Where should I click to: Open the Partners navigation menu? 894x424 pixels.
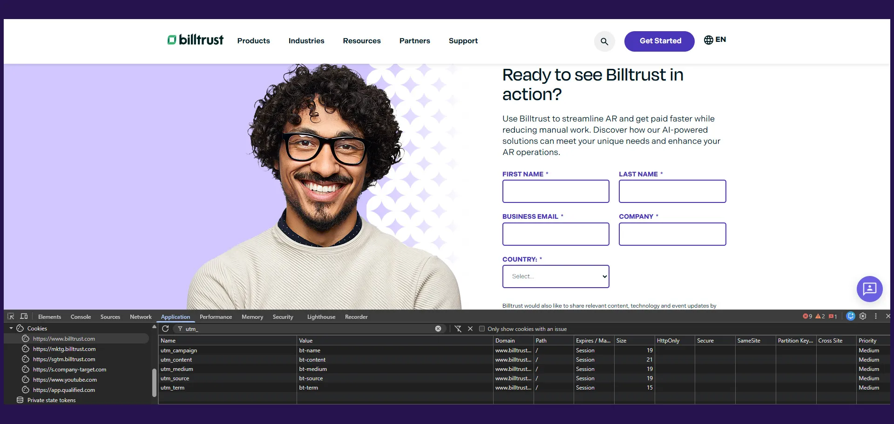(414, 41)
